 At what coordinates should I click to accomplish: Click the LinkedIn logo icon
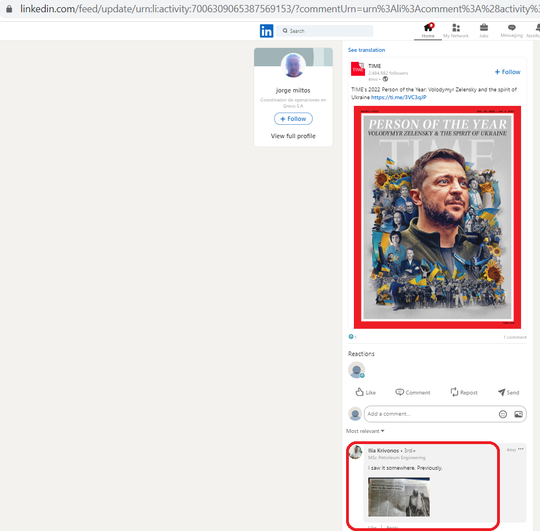266,31
